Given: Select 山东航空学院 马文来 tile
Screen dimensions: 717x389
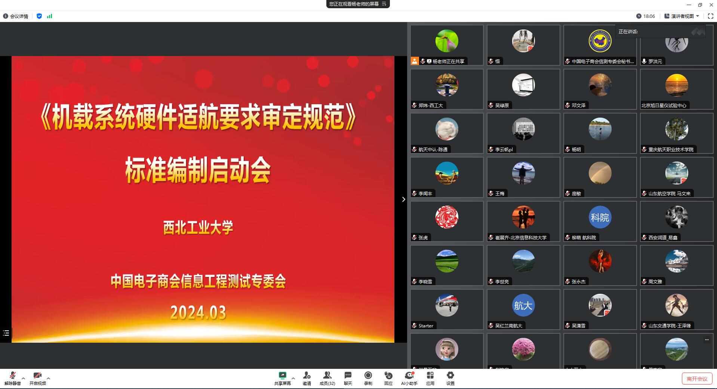Looking at the screenshot, I should (x=677, y=177).
